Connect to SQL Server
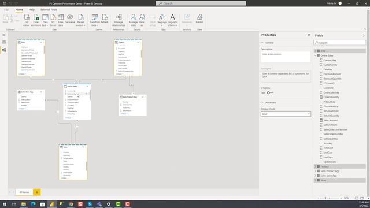 coord(53,20)
